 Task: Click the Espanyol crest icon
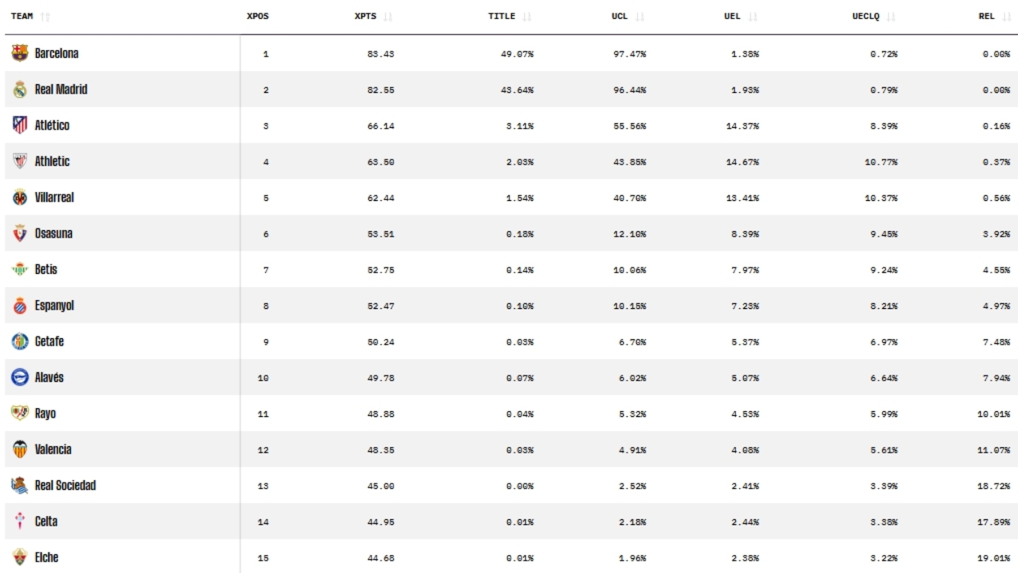20,305
